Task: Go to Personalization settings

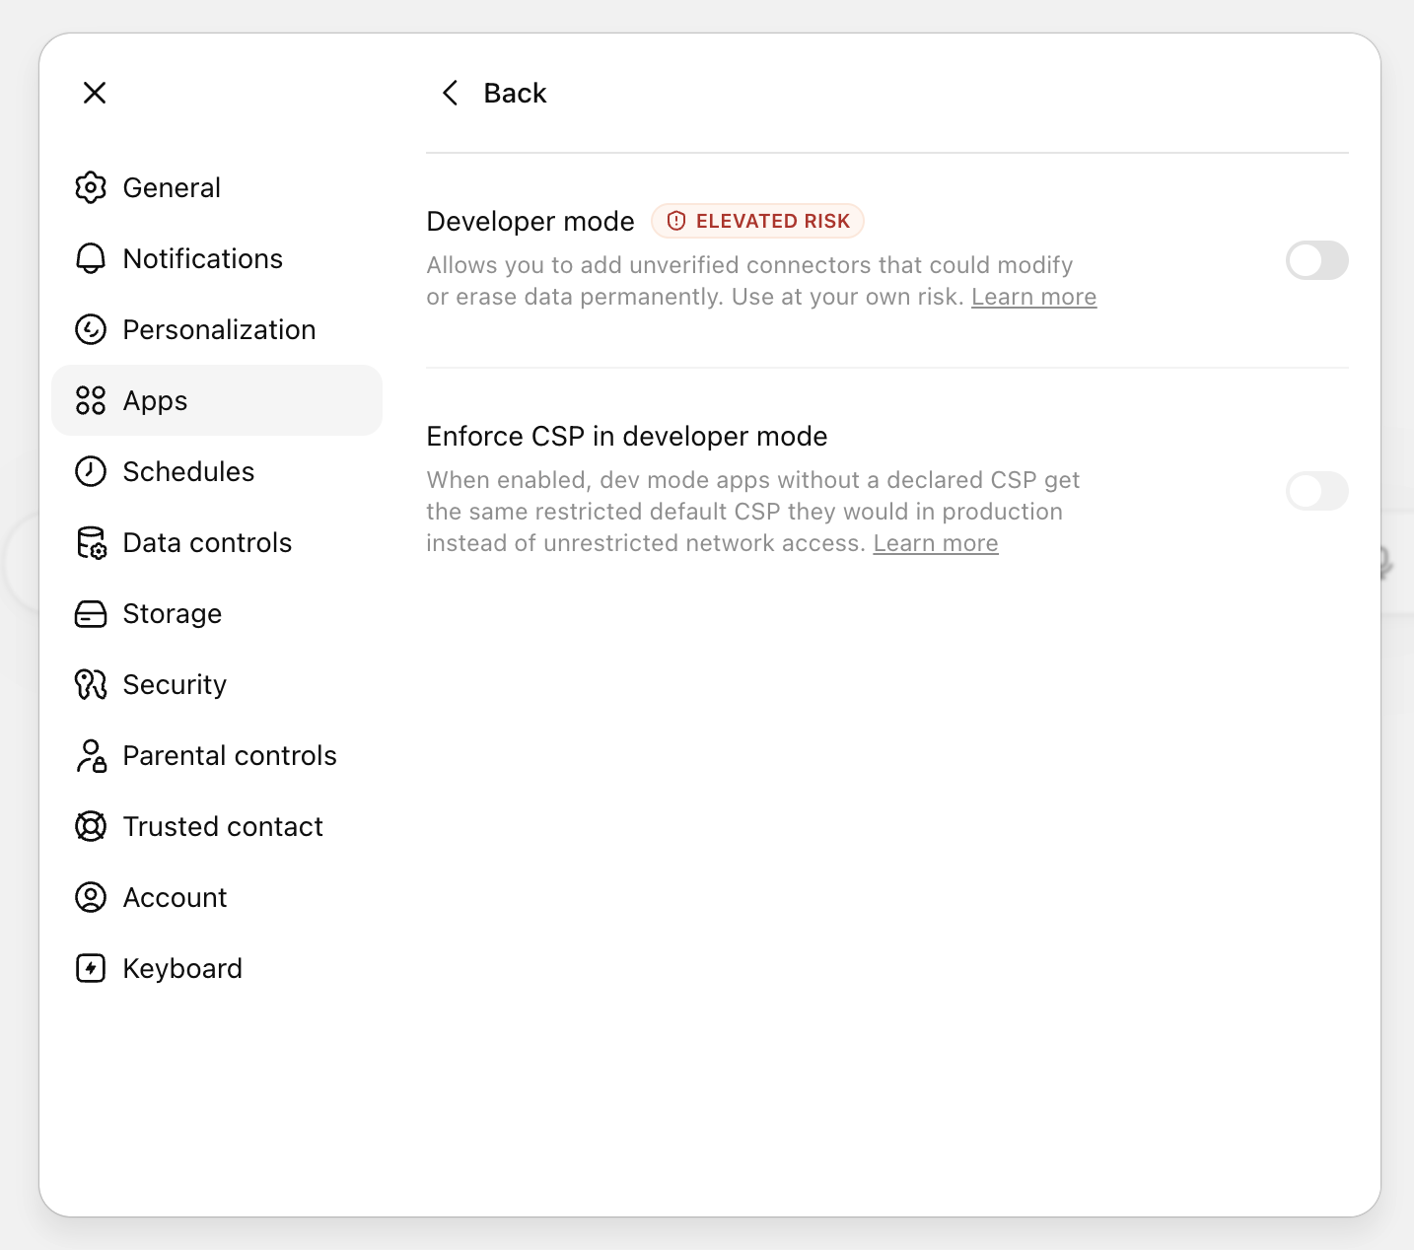Action: tap(217, 329)
